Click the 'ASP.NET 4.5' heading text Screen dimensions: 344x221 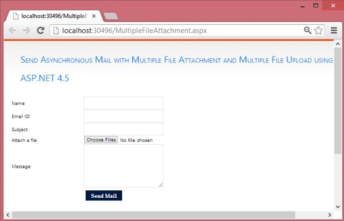[x=45, y=78]
